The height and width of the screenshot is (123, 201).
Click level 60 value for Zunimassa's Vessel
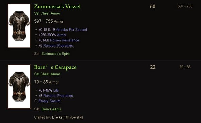pyautogui.click(x=153, y=7)
